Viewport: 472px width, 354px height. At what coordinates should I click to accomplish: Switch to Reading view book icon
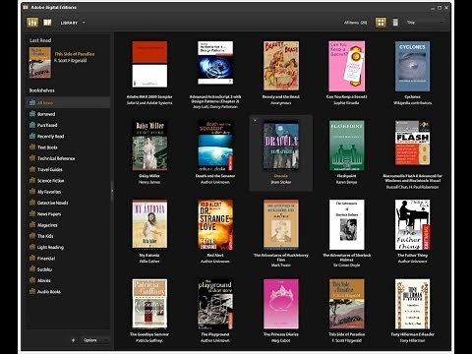(47, 23)
